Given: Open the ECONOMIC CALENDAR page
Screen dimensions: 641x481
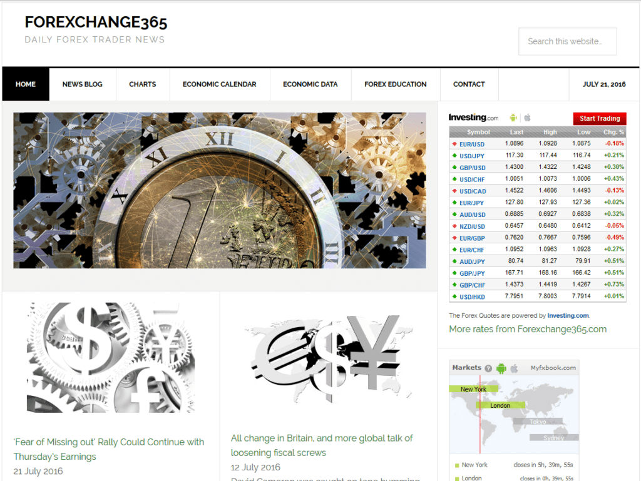Looking at the screenshot, I should coord(219,84).
